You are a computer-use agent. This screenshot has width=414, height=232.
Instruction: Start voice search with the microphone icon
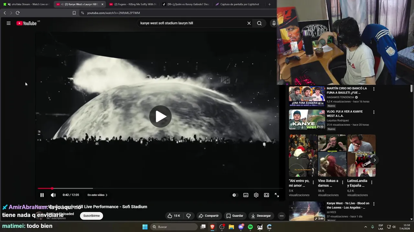point(274,23)
